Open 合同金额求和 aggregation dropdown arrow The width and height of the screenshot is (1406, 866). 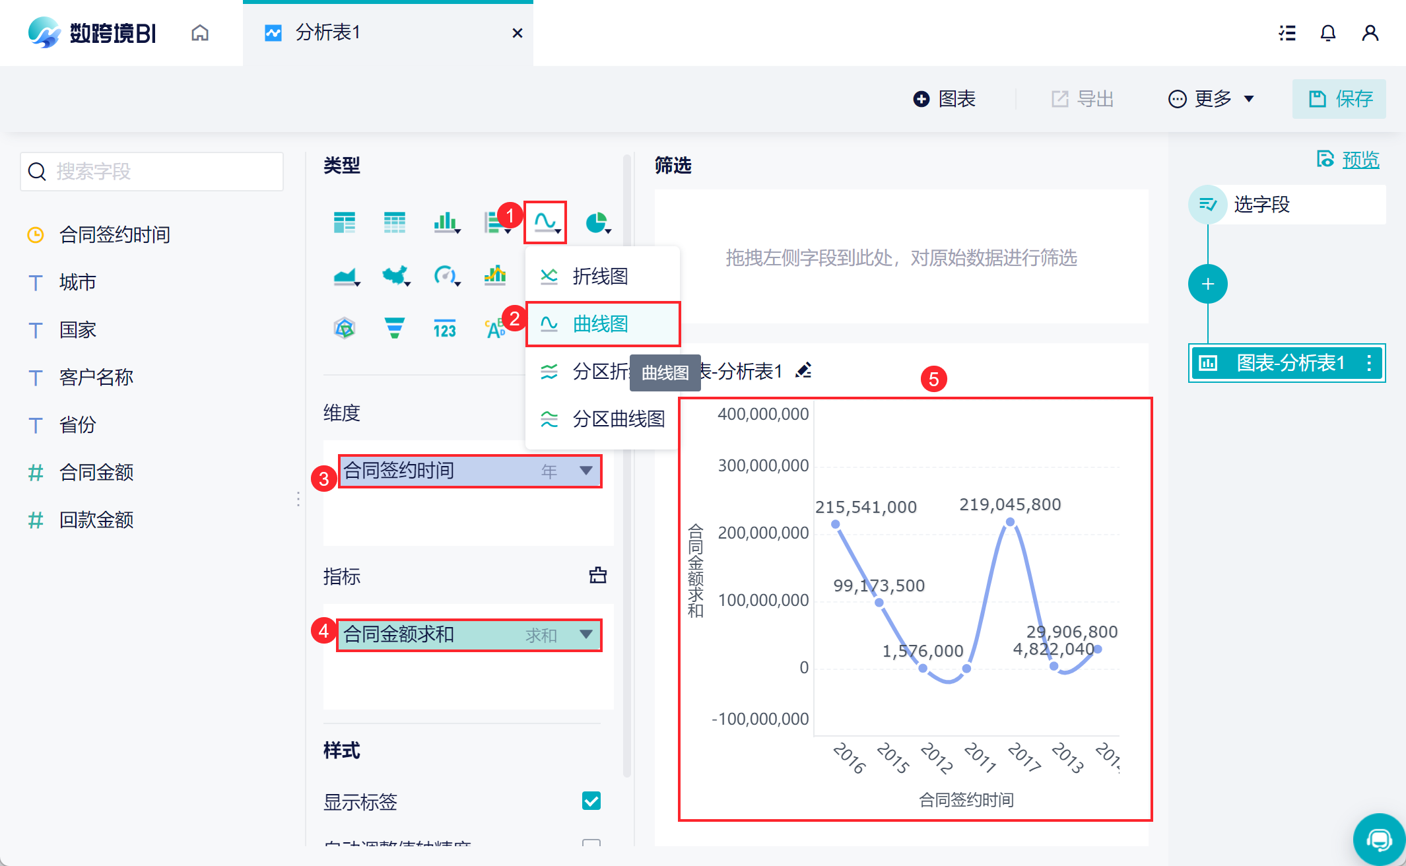(586, 634)
